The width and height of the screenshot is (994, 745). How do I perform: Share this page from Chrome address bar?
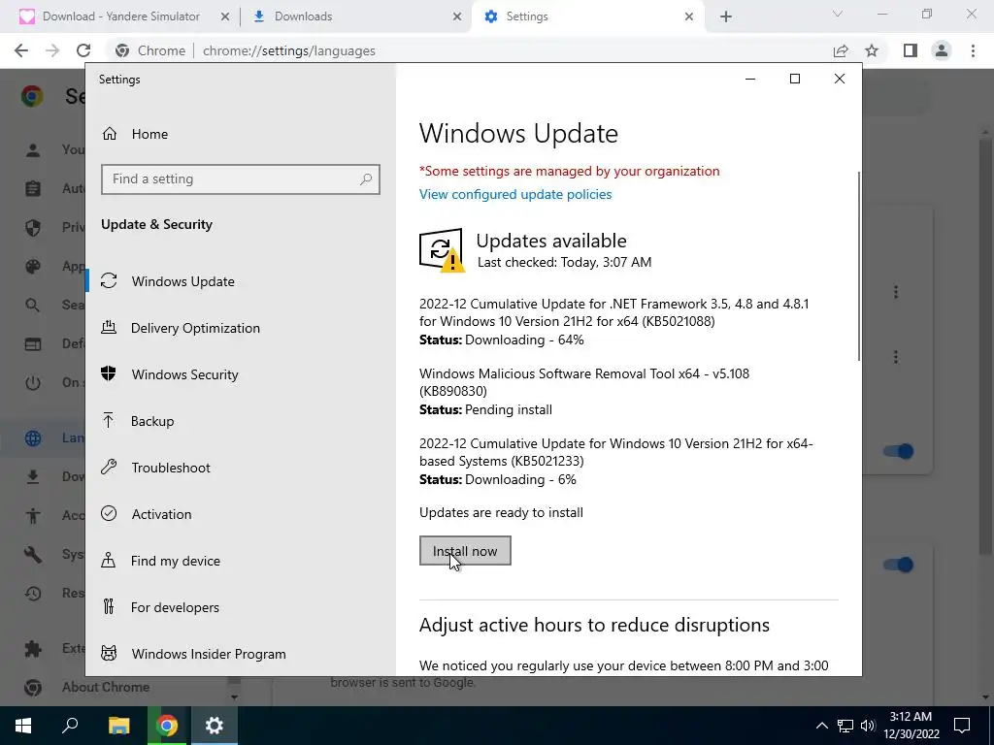pos(841,50)
